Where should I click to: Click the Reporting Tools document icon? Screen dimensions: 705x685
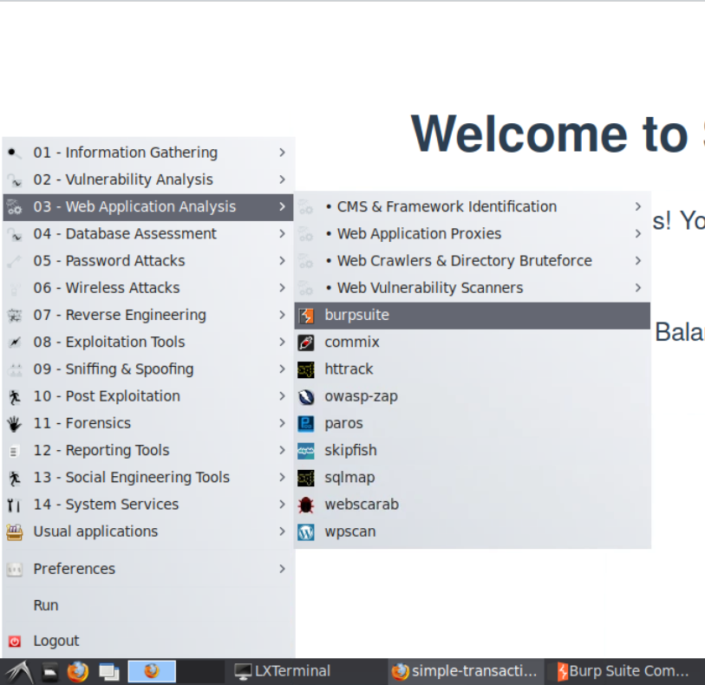coord(15,451)
